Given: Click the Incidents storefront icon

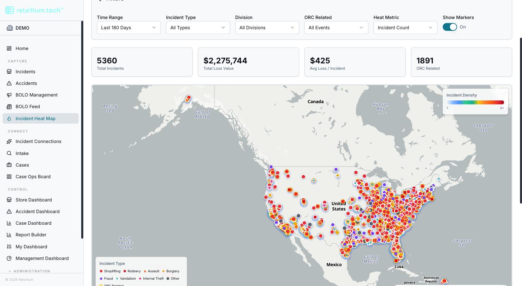Looking at the screenshot, I should pos(9,71).
